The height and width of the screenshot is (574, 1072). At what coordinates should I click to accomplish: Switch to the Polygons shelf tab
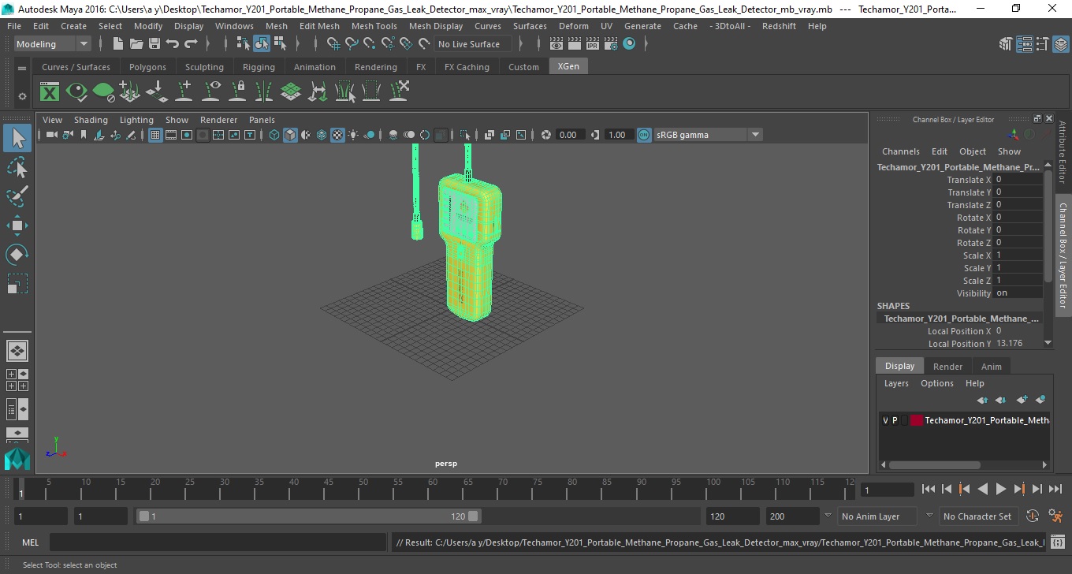tap(147, 67)
